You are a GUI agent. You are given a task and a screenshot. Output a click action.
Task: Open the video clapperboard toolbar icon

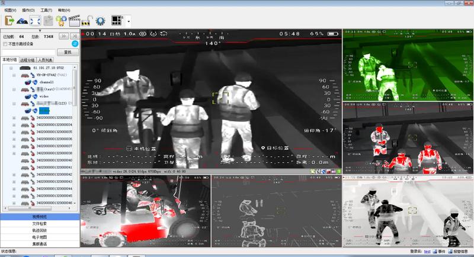point(74,21)
